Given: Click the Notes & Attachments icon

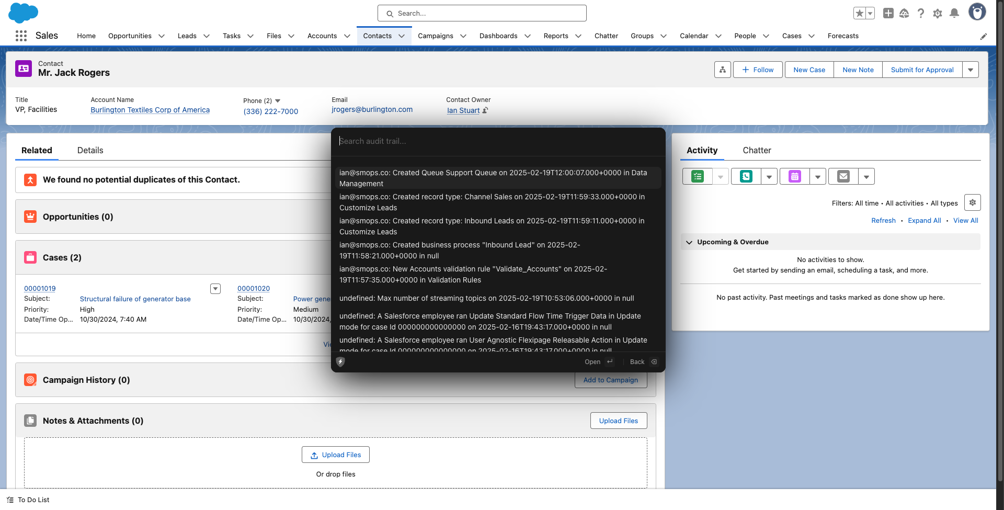Looking at the screenshot, I should [30, 421].
